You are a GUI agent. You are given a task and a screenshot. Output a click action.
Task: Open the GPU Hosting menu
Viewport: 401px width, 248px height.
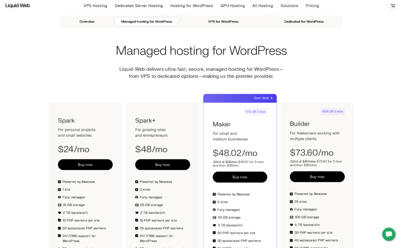[x=233, y=5]
